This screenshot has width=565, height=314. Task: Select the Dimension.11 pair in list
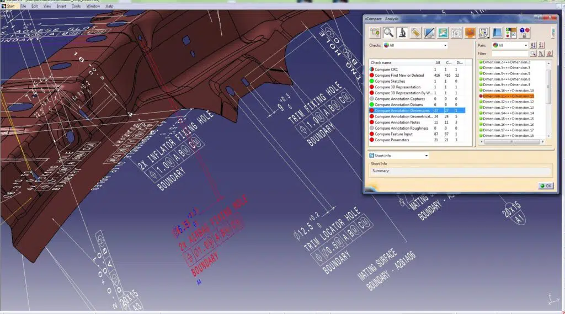tap(507, 96)
